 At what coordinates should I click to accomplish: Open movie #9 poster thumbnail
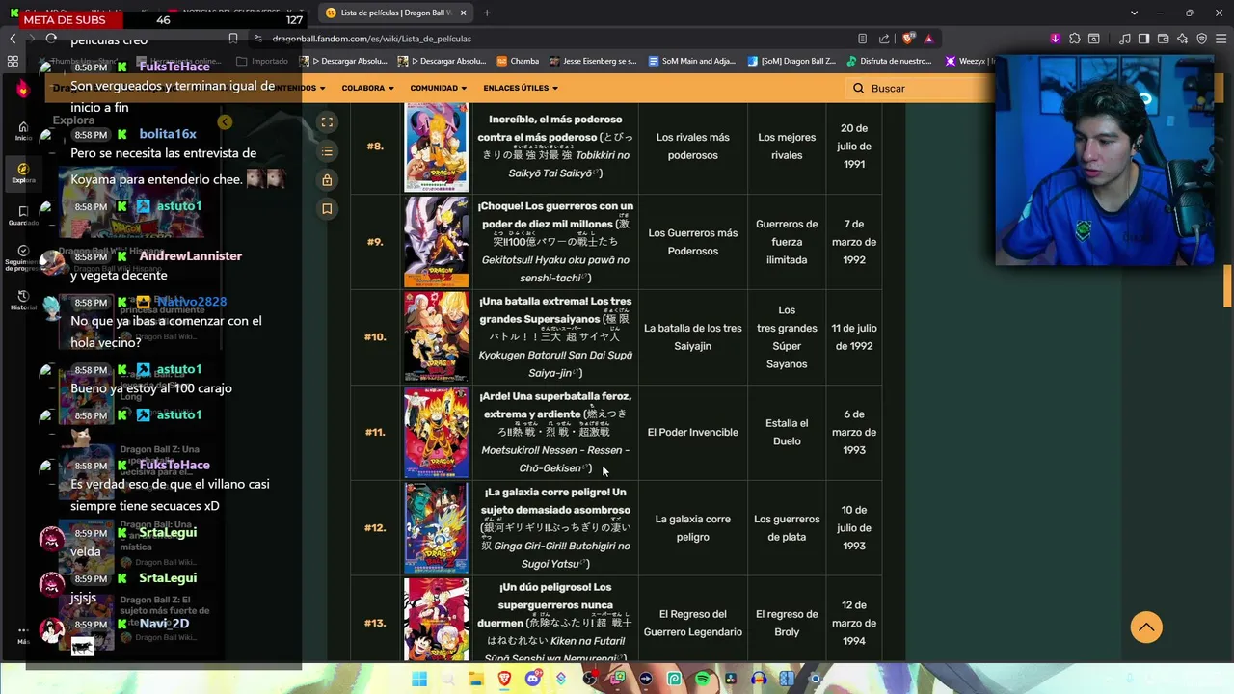point(436,242)
